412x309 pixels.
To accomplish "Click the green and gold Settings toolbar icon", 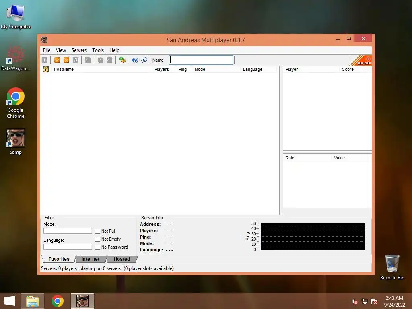I will coord(122,60).
